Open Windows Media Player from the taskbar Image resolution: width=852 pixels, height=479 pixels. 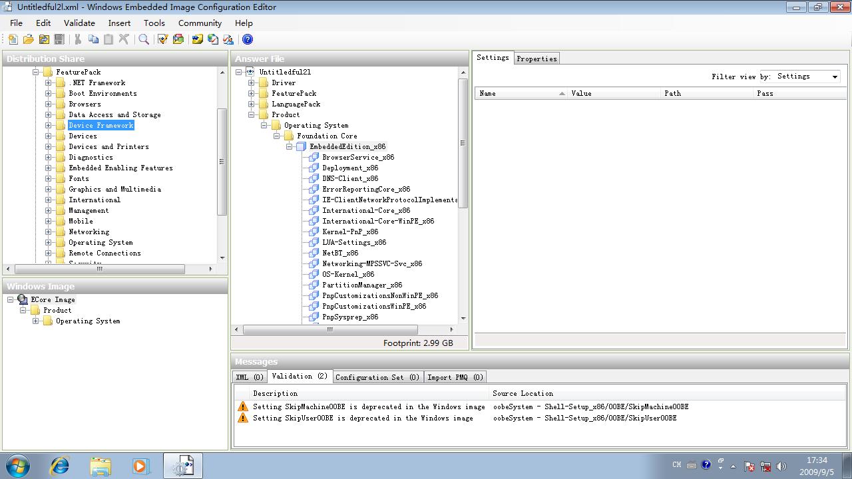pyautogui.click(x=140, y=466)
